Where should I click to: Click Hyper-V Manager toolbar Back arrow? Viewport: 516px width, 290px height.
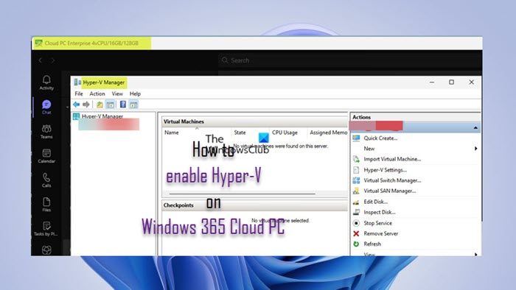click(x=77, y=105)
